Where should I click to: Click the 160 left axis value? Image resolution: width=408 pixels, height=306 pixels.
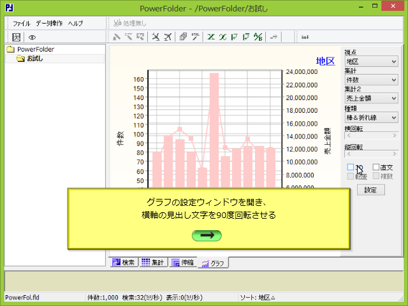138,79
